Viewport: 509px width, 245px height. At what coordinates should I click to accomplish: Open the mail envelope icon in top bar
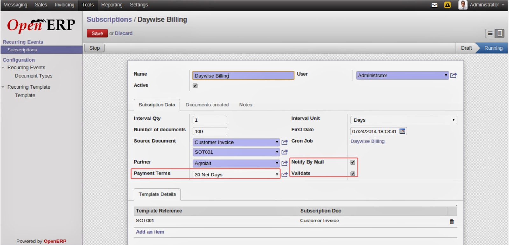[x=434, y=5]
